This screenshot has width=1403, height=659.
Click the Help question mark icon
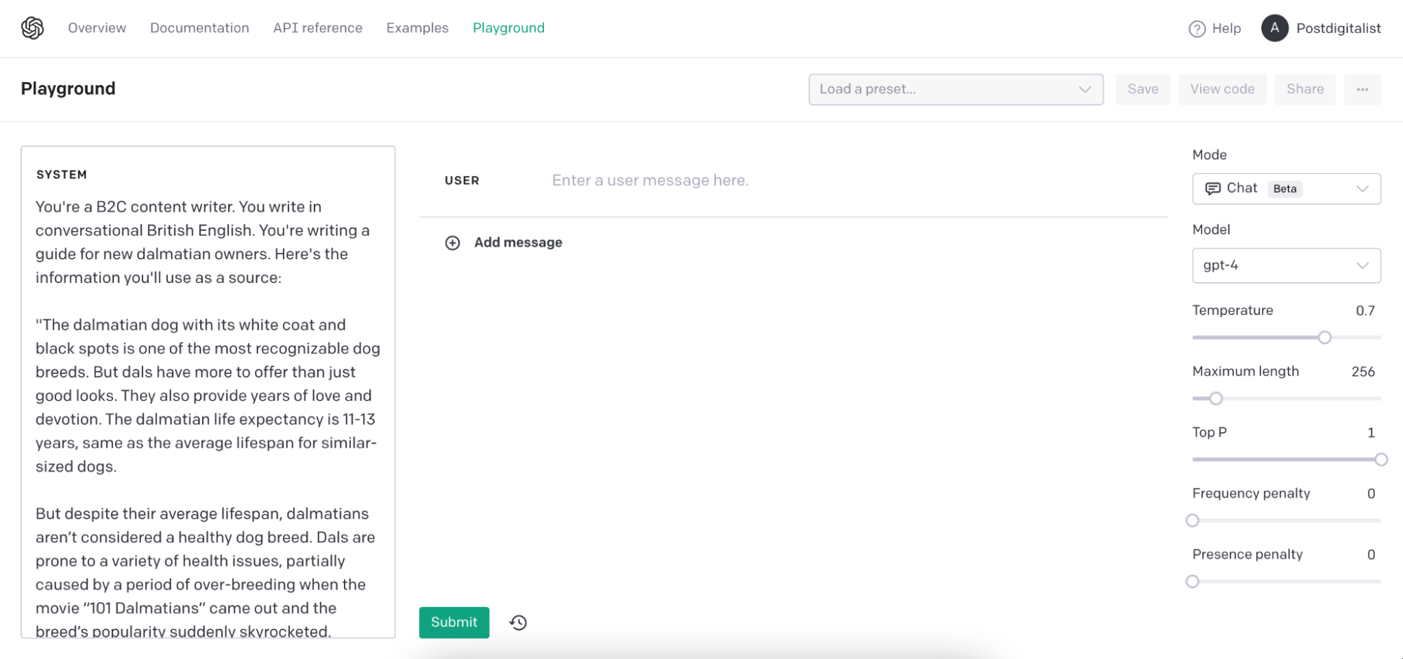point(1197,29)
